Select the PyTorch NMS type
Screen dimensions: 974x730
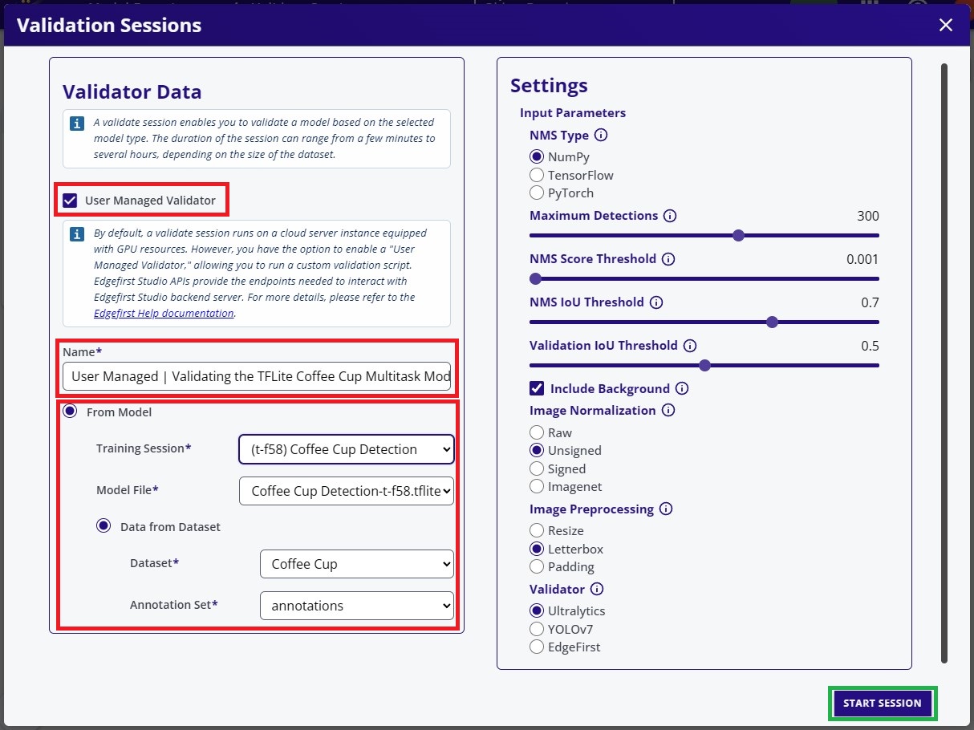click(x=536, y=193)
